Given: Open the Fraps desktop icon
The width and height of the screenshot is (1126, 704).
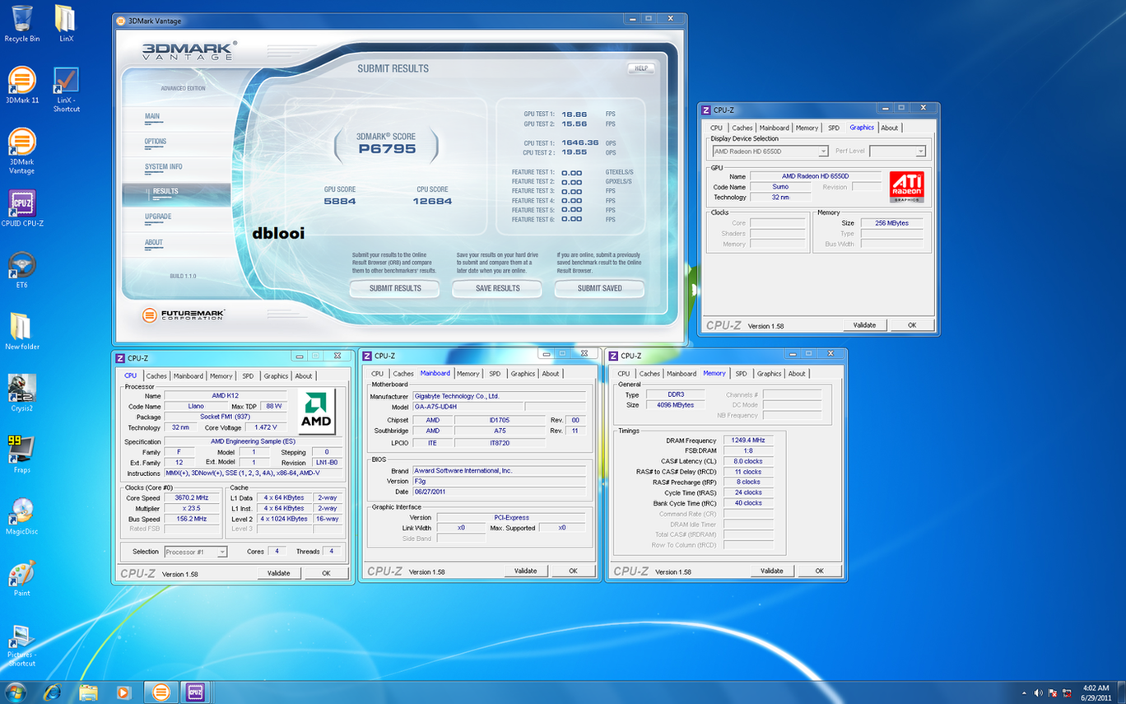Looking at the screenshot, I should tap(22, 449).
